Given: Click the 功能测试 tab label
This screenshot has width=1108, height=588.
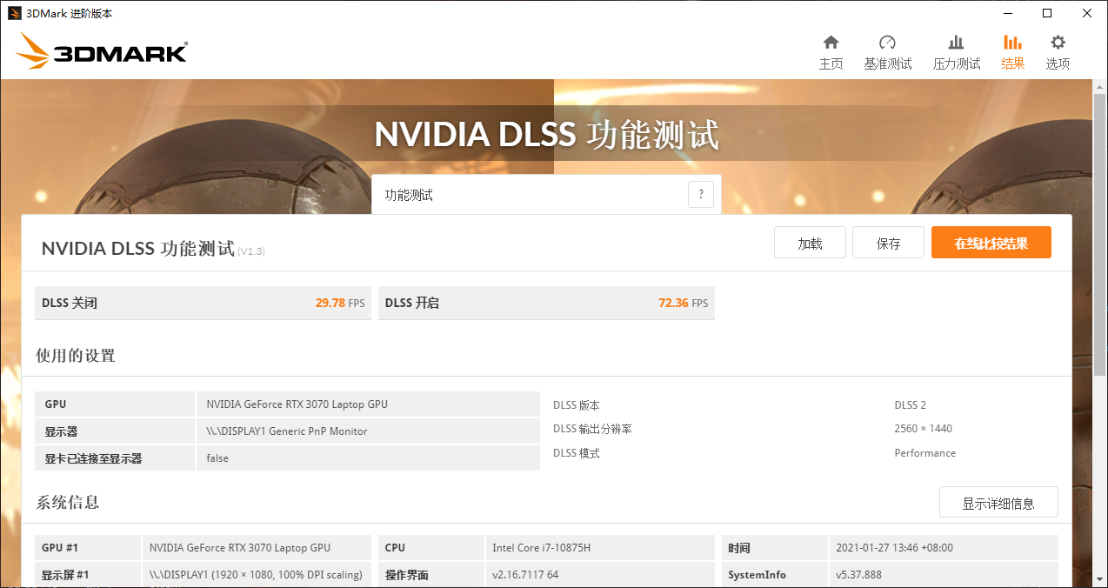Looking at the screenshot, I should tap(409, 195).
